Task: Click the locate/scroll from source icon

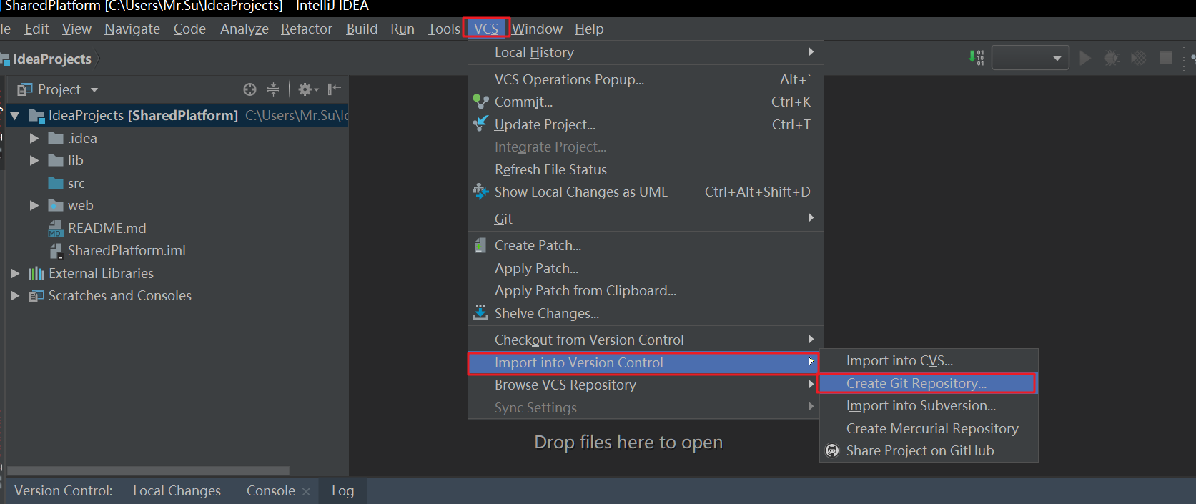Action: [249, 89]
